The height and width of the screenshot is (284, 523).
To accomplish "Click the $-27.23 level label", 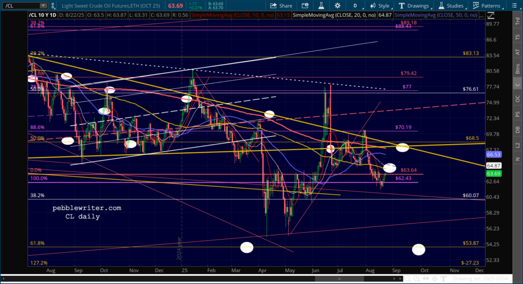I will coord(470,263).
